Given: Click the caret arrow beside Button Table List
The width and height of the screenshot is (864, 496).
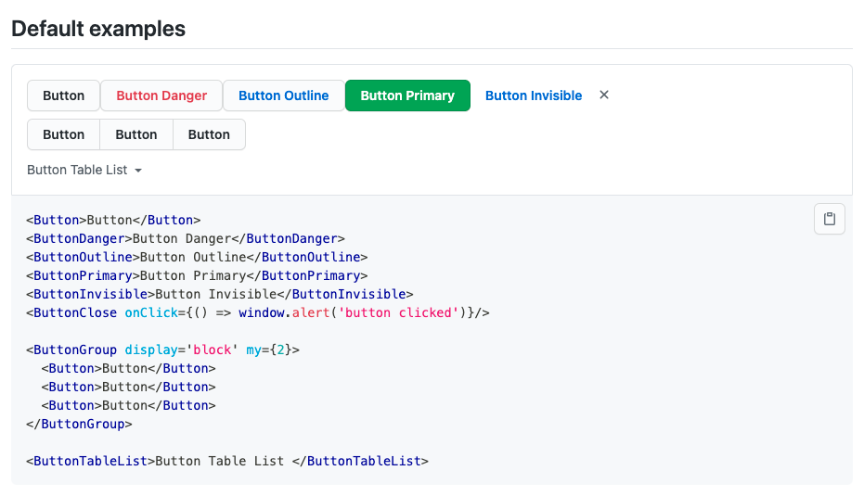Looking at the screenshot, I should coord(138,171).
